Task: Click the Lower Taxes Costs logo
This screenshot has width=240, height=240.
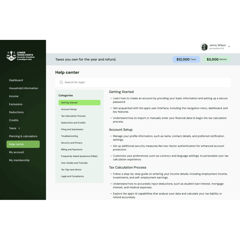Action: (20, 56)
